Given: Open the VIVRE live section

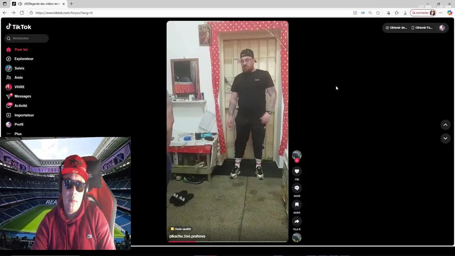Looking at the screenshot, I should 15,87.
